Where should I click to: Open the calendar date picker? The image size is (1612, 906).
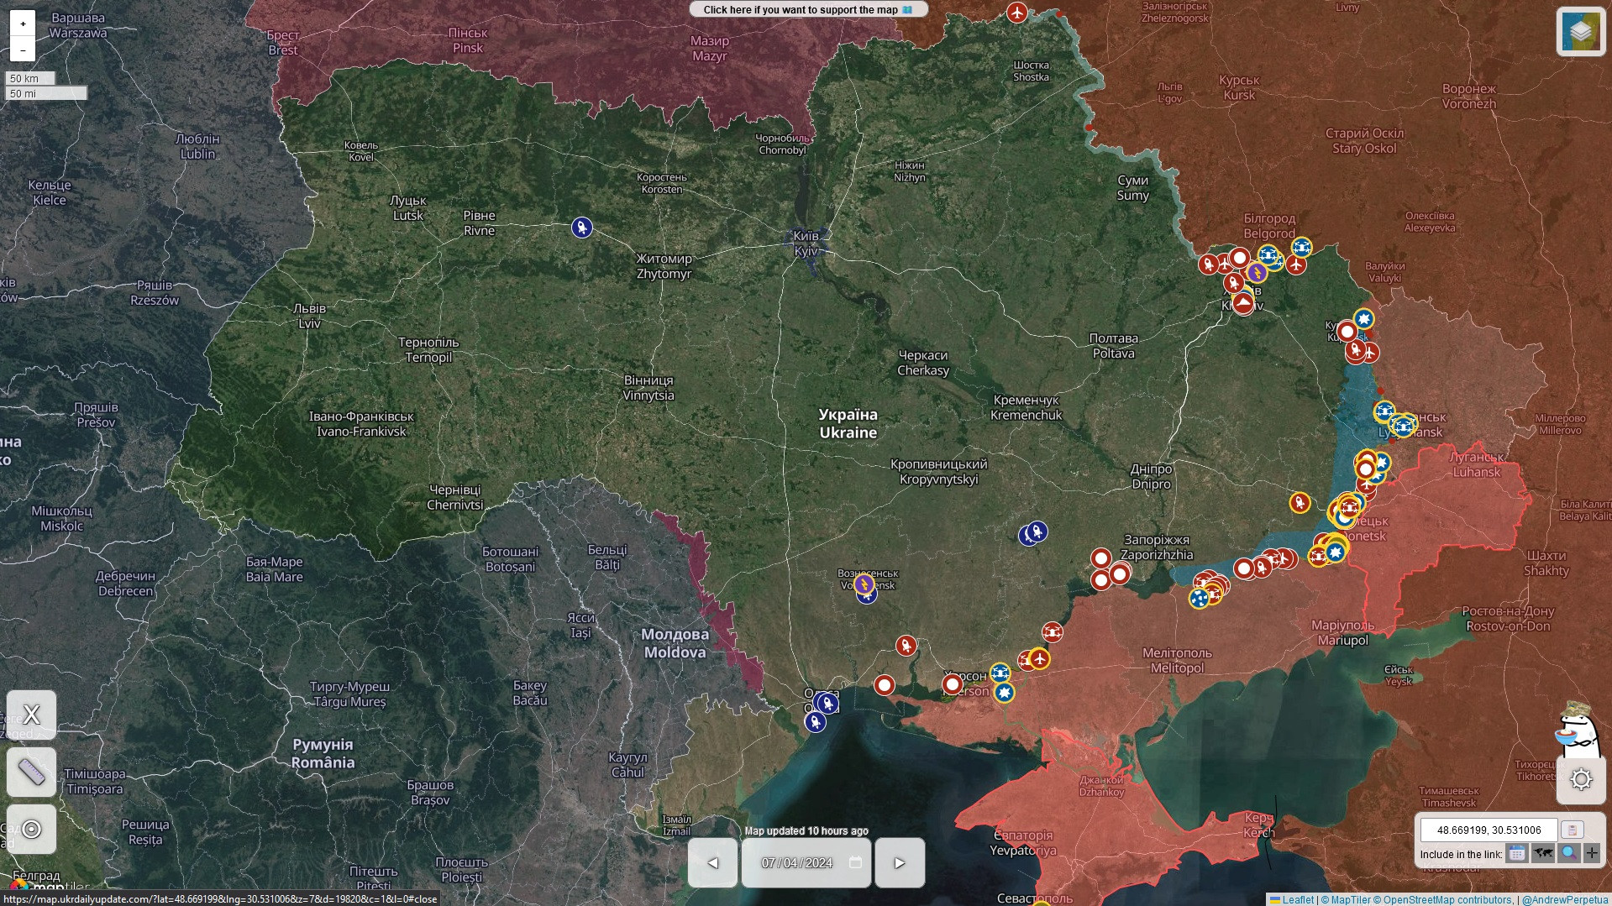click(x=855, y=862)
